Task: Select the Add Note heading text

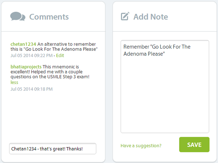Action: [x=151, y=17]
